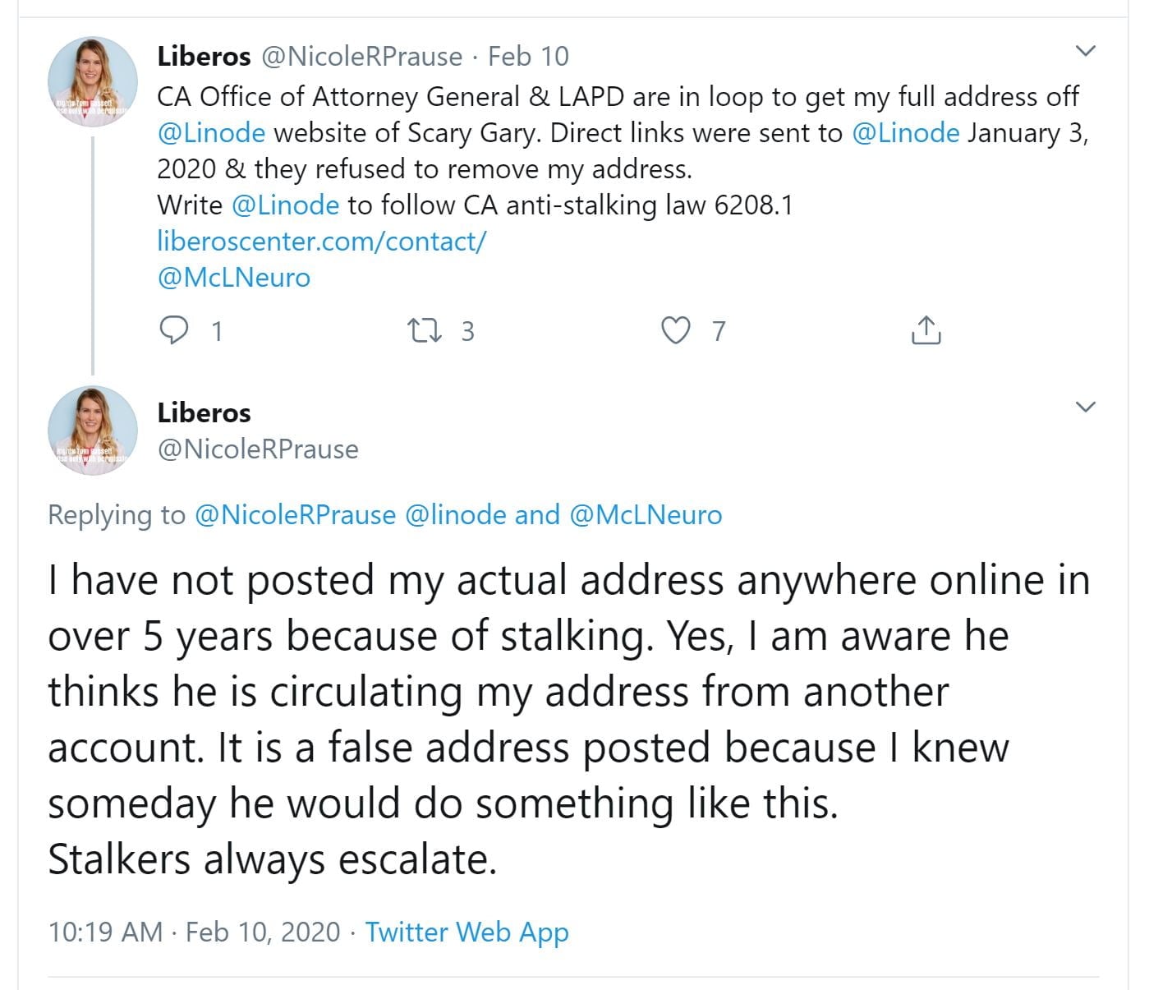This screenshot has width=1149, height=990.
Task: Open the first tweet's chevron menu
Action: [x=1085, y=52]
